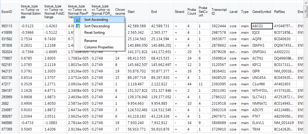Select the KIFC2 gene symbol cell
308x134 pixels.
tap(262, 65)
